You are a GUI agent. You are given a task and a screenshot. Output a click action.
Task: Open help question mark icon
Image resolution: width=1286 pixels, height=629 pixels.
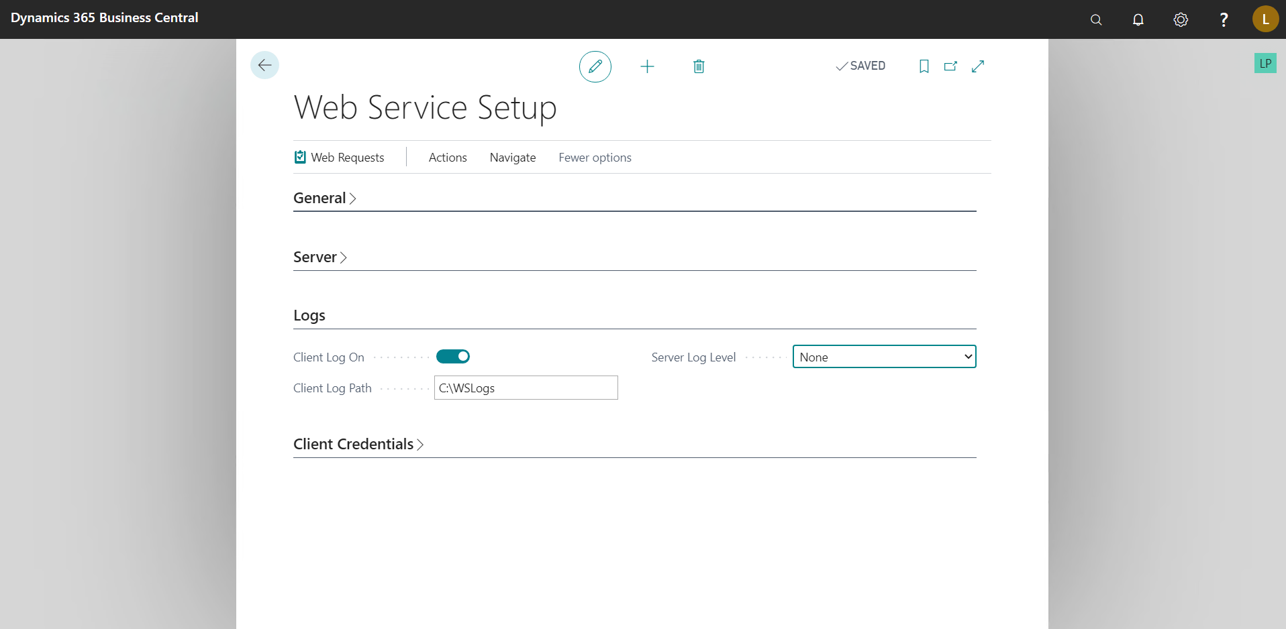(1224, 19)
